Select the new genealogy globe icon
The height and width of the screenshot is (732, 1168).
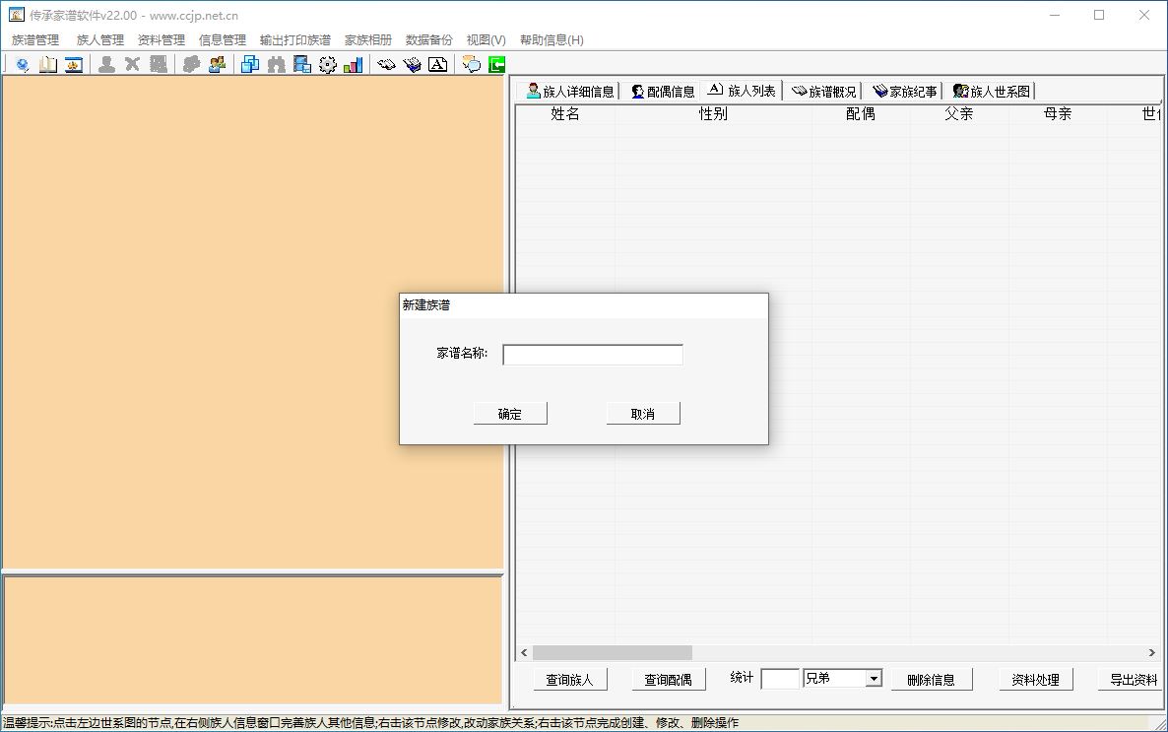coord(22,63)
